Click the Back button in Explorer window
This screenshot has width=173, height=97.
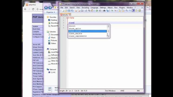click(46, 8)
